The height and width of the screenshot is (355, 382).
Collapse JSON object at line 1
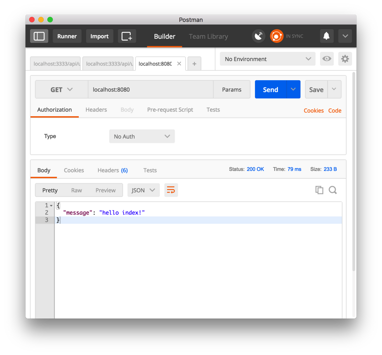coord(51,205)
